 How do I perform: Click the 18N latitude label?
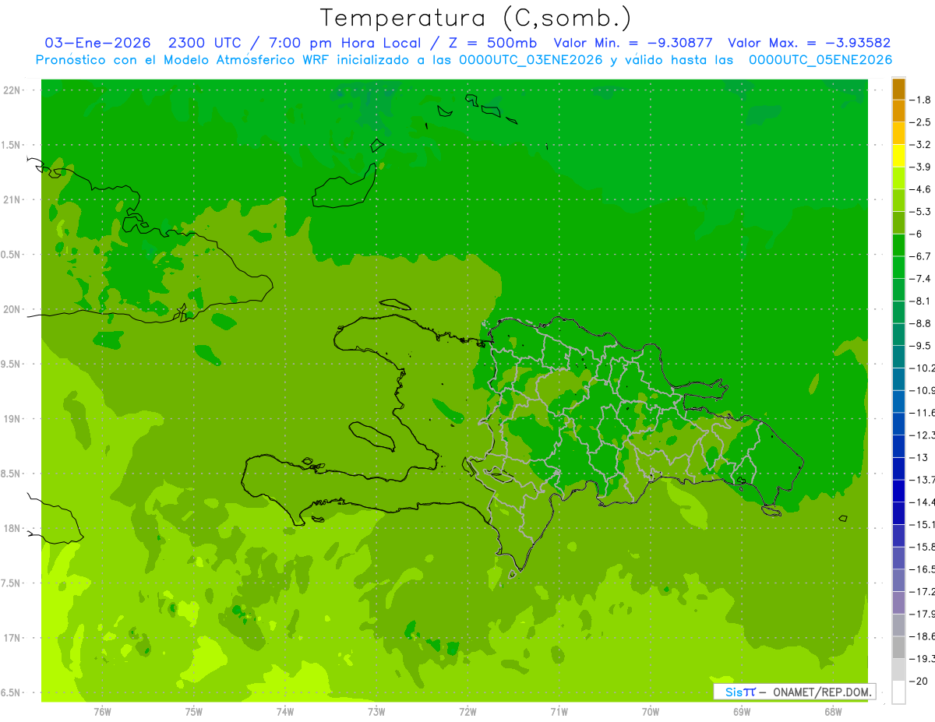pos(13,529)
